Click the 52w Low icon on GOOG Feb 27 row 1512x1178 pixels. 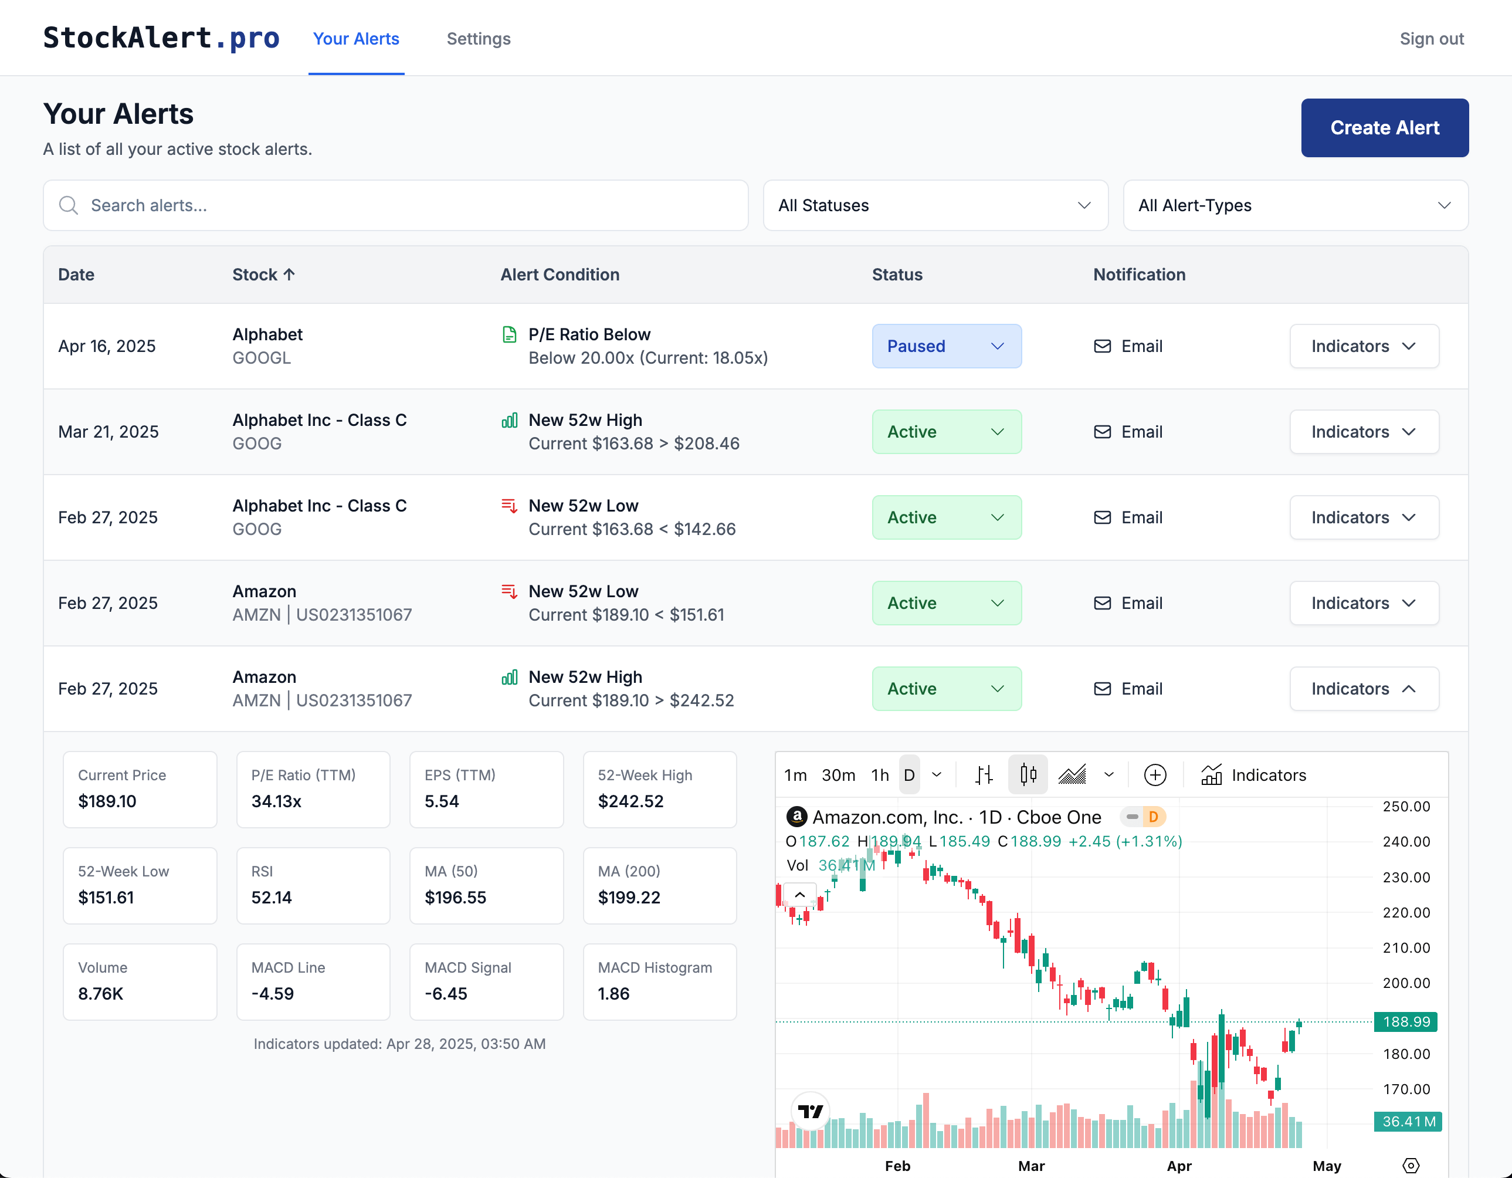coord(510,506)
